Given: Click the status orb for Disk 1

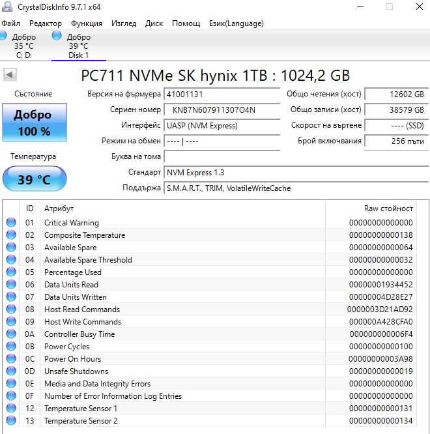Looking at the screenshot, I should [x=57, y=35].
